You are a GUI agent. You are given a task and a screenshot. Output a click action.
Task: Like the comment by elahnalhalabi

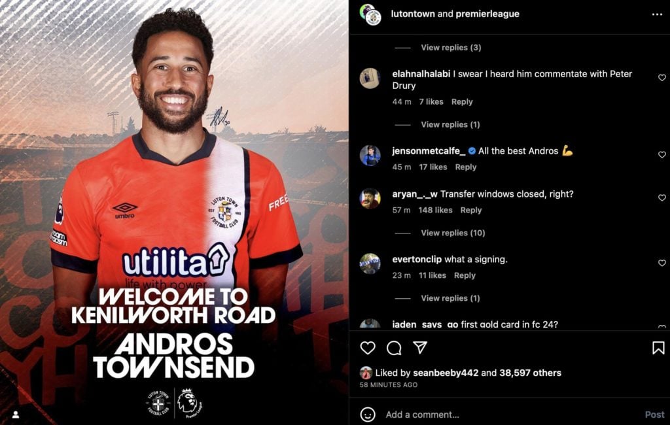click(x=662, y=77)
